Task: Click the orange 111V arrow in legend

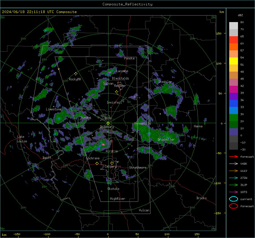Action: pyautogui.click(x=233, y=171)
